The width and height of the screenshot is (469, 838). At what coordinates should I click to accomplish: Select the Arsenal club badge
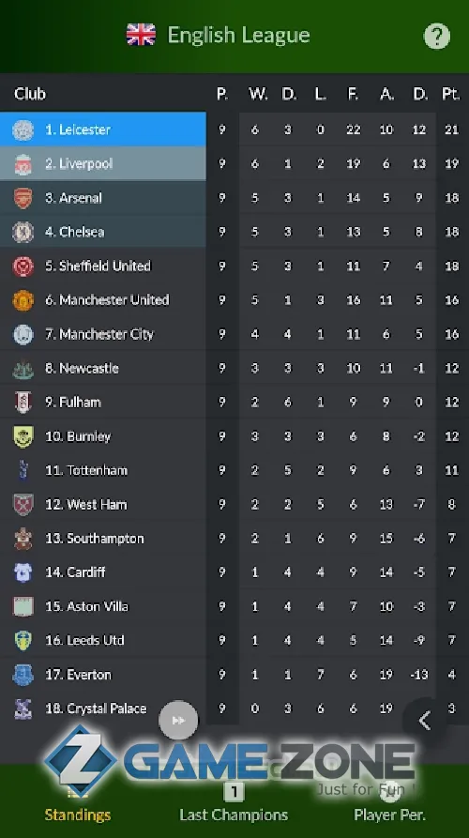(x=23, y=198)
